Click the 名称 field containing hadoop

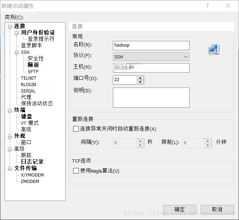[151, 45]
